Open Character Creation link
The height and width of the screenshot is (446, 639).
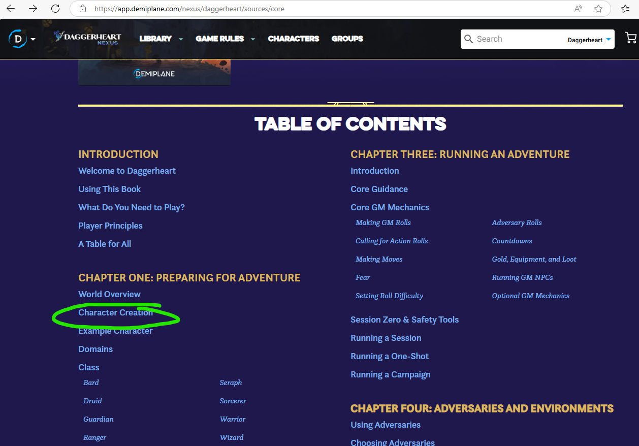pos(115,312)
